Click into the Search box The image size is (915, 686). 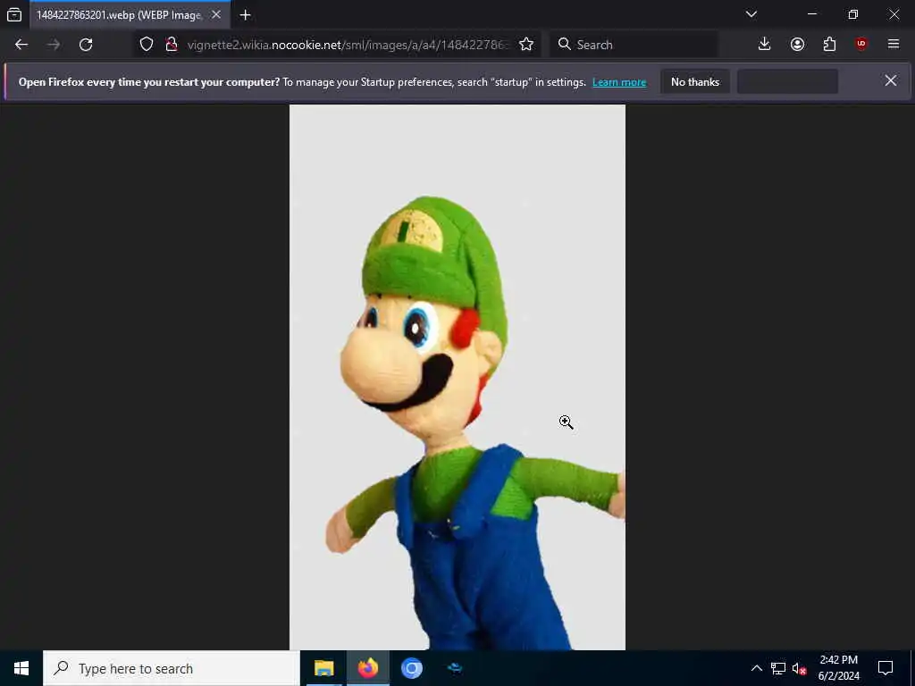(x=634, y=45)
